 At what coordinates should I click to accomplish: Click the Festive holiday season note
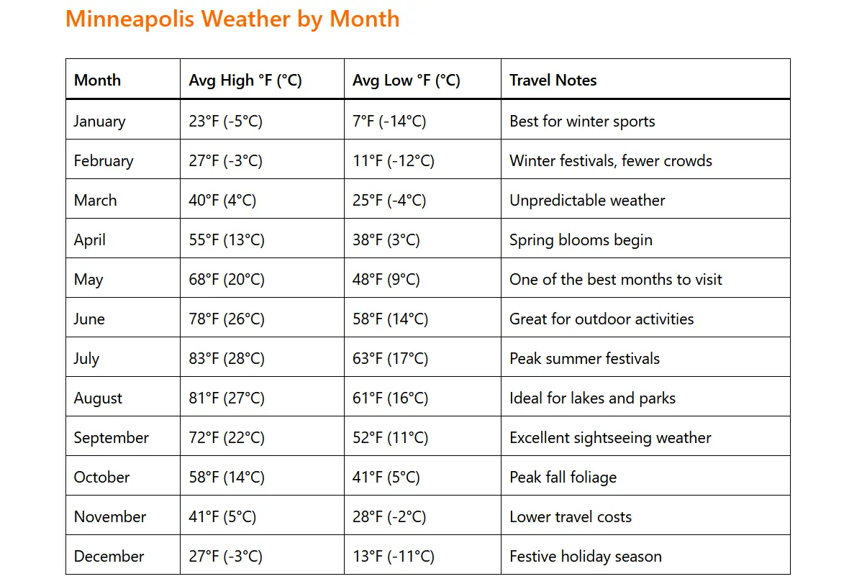coord(585,557)
